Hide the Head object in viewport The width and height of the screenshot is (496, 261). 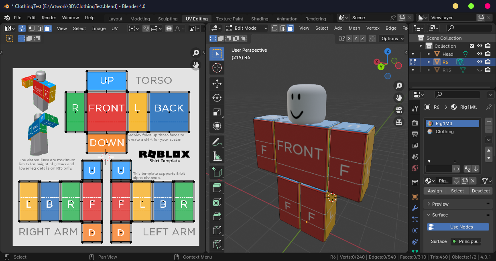coord(480,54)
